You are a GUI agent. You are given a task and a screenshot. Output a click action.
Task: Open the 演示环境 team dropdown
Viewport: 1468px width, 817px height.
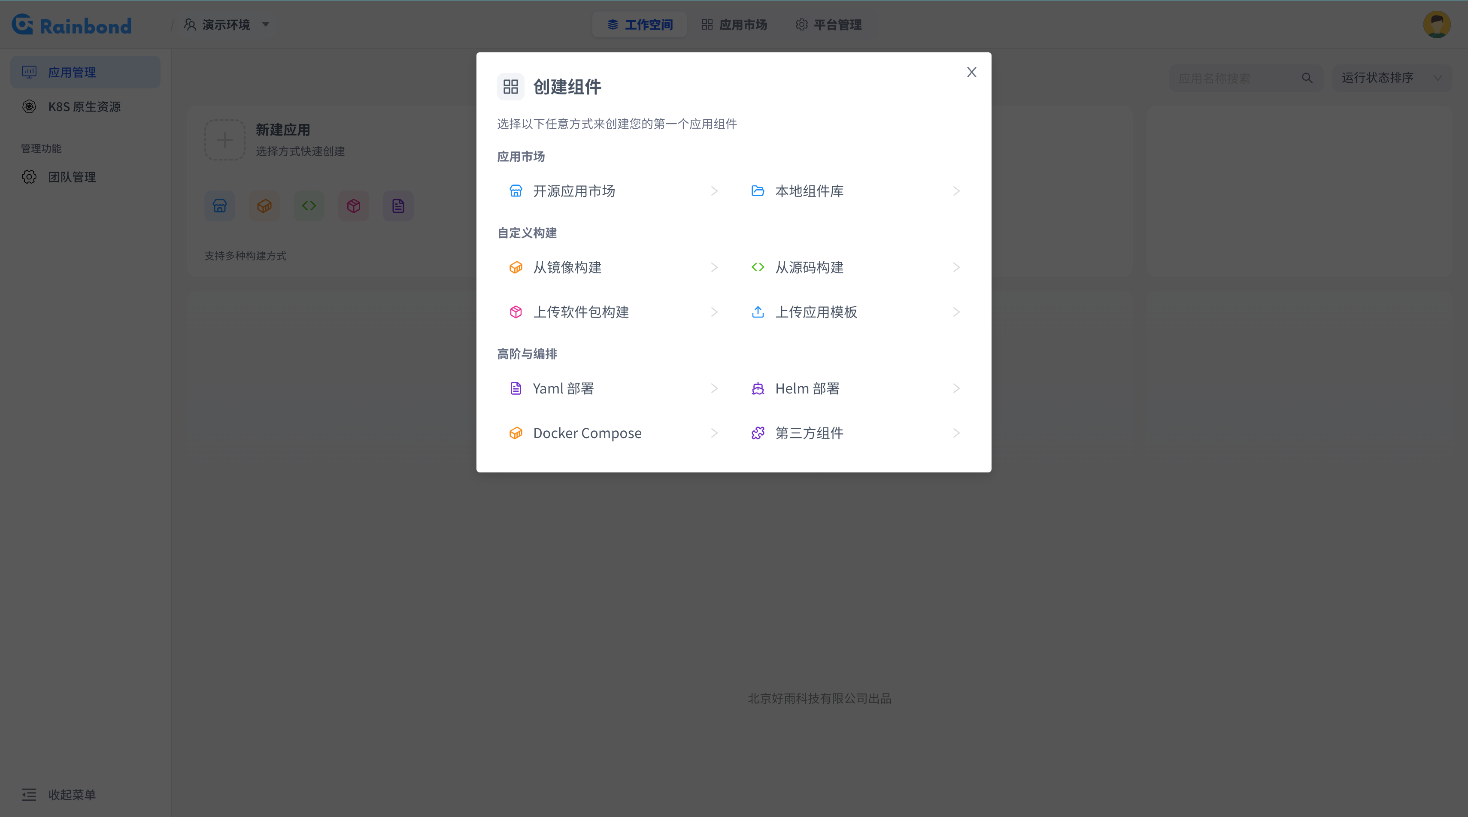click(226, 24)
